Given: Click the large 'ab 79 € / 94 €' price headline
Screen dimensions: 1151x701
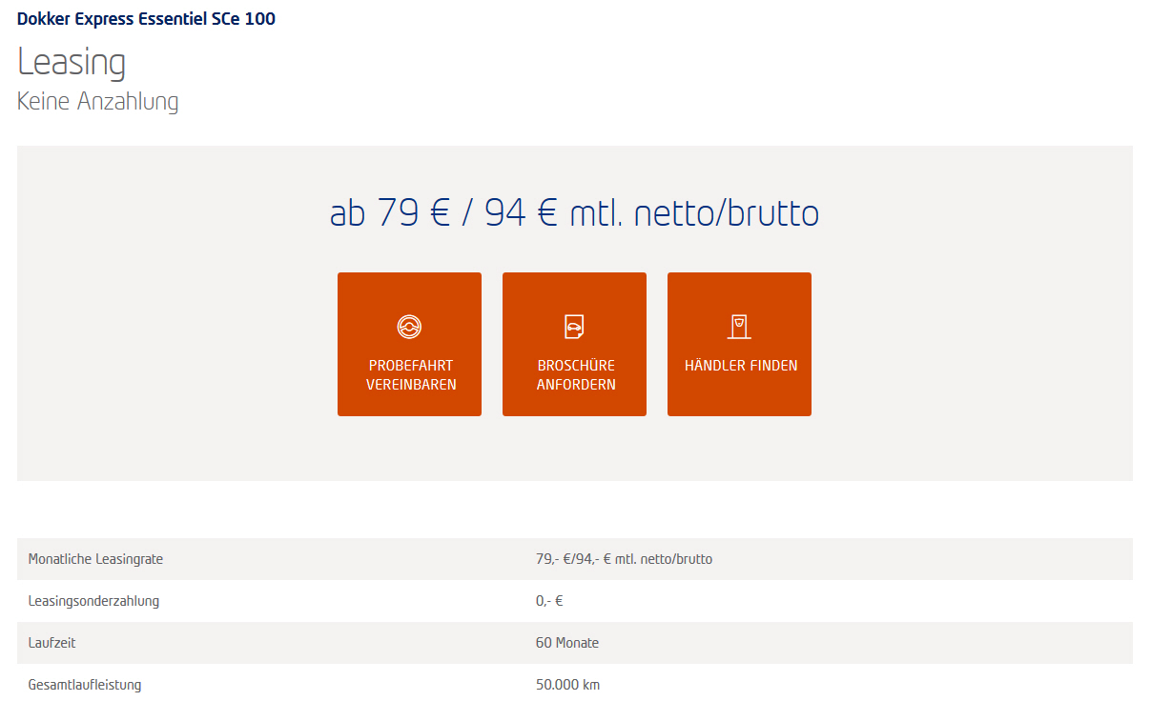Looking at the screenshot, I should (x=574, y=213).
